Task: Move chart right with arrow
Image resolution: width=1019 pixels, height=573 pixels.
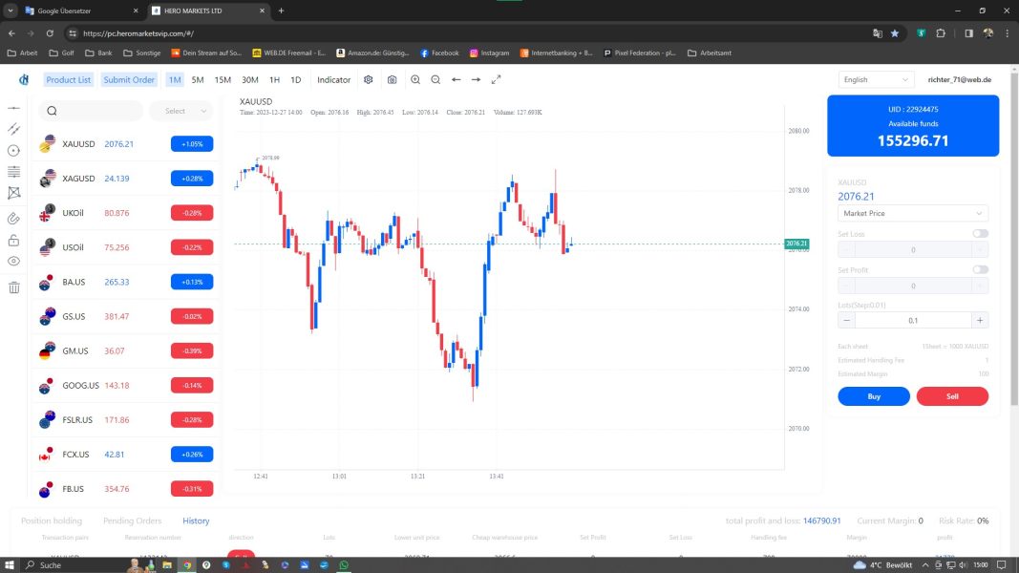Action: [476, 80]
